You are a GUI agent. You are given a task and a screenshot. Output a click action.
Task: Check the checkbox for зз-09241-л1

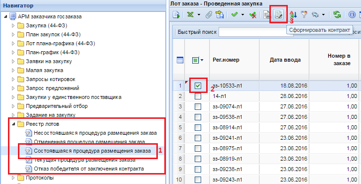pyautogui.click(x=198, y=138)
